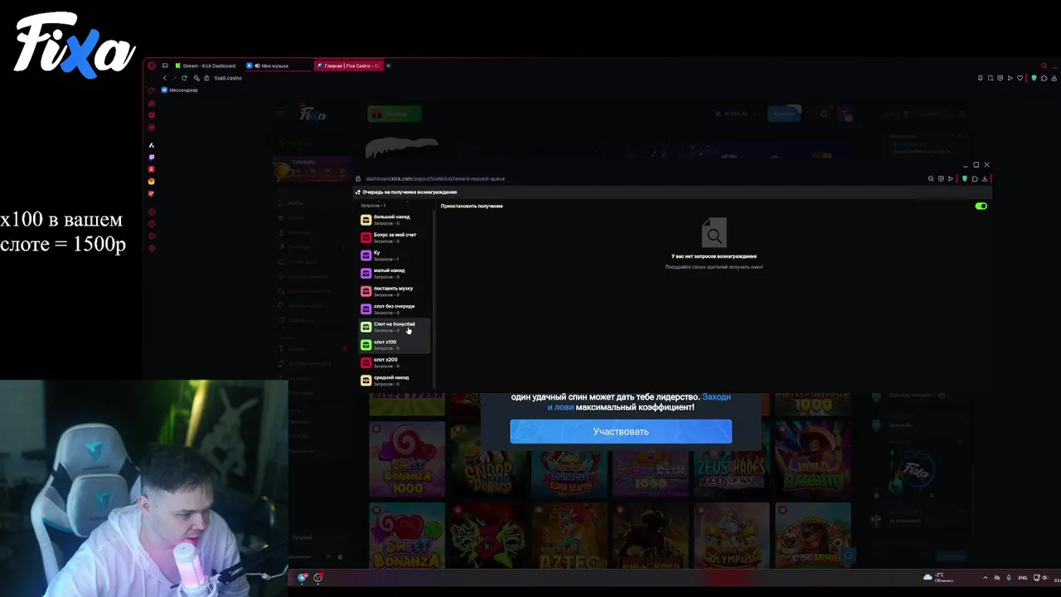Select the 'слот без очереди' reward

pos(395,308)
